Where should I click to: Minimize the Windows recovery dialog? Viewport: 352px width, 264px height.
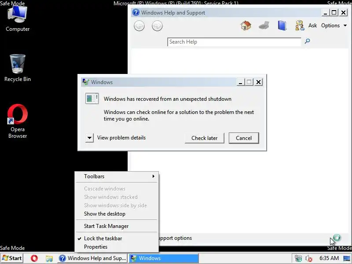[240, 82]
